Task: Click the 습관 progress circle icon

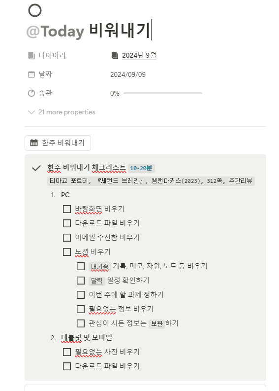Action: (31, 93)
